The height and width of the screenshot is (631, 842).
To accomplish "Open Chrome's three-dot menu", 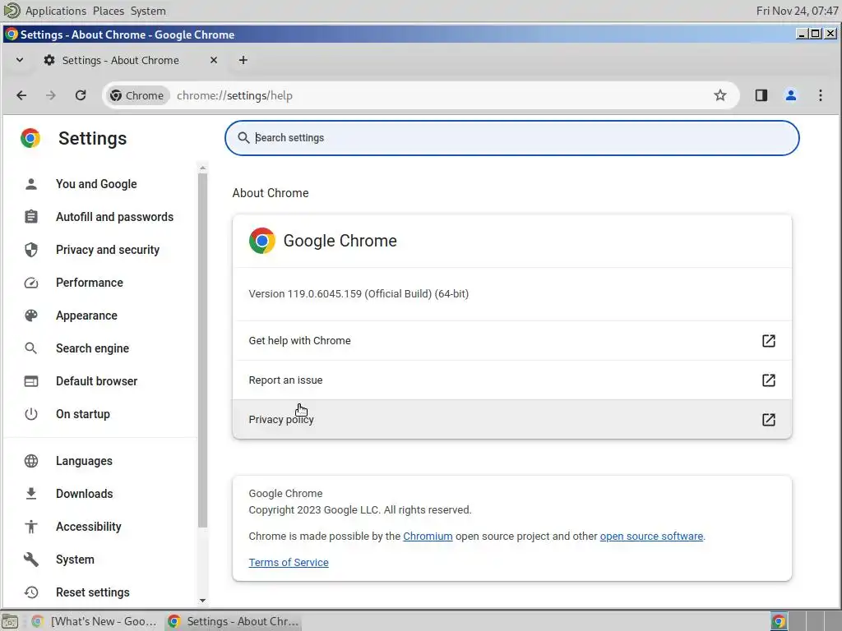I will pos(820,95).
